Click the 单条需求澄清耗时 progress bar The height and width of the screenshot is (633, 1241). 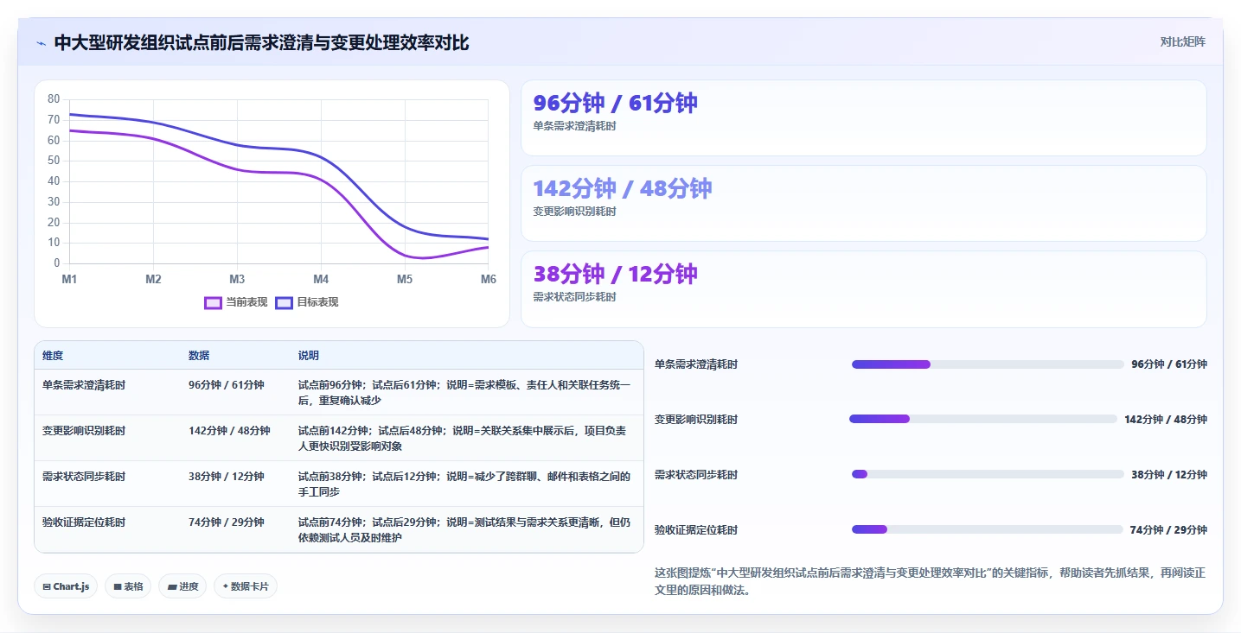(988, 364)
